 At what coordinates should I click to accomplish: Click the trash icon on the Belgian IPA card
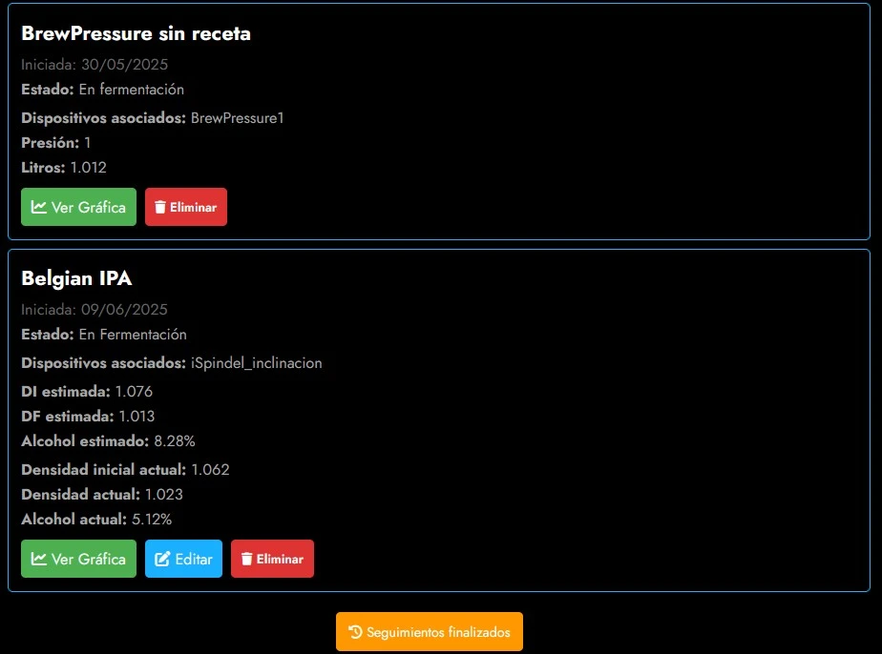247,559
